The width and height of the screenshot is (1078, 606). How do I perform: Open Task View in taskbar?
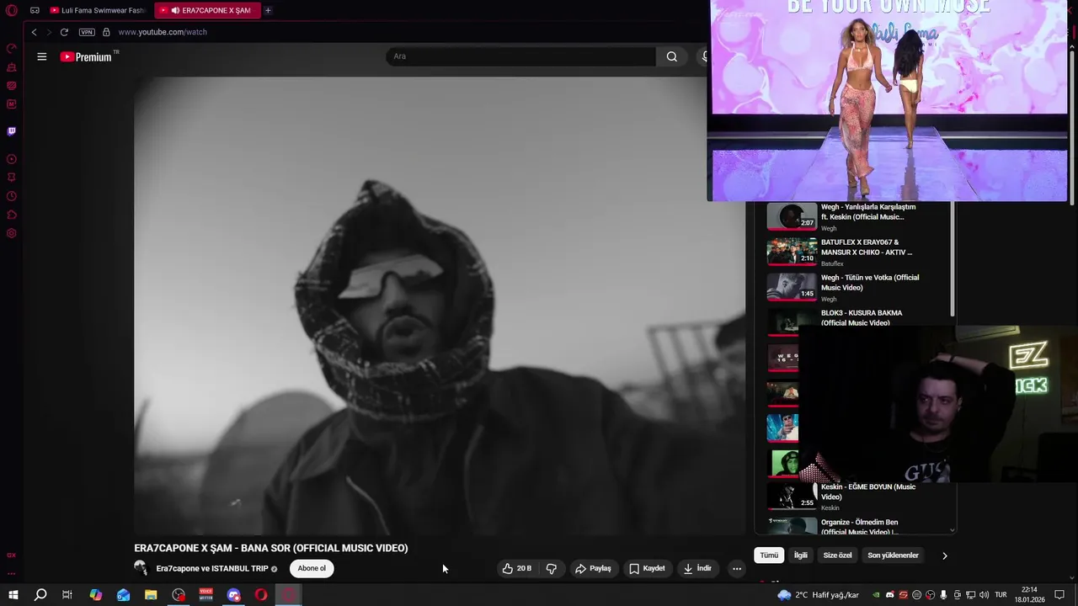(67, 595)
